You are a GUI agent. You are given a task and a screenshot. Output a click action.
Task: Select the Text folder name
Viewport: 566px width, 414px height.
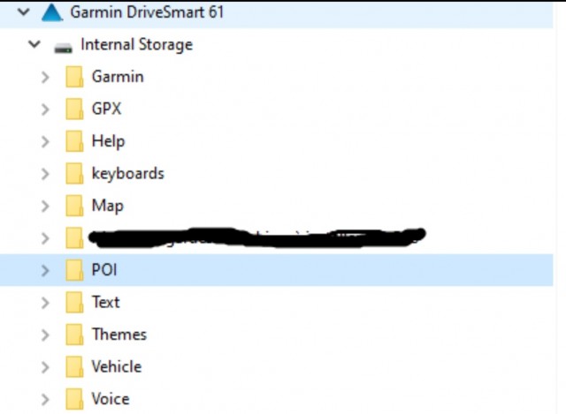pyautogui.click(x=106, y=302)
